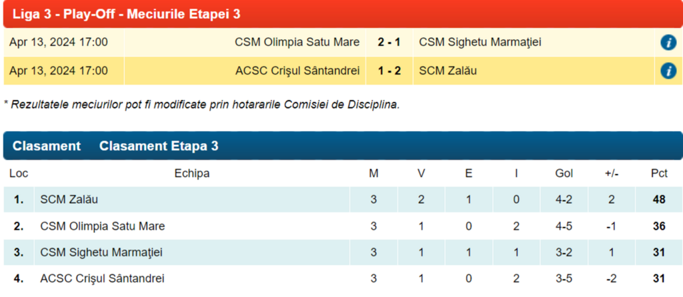Open the 2 - 1 match score
Image resolution: width=683 pixels, height=297 pixels.
[389, 43]
